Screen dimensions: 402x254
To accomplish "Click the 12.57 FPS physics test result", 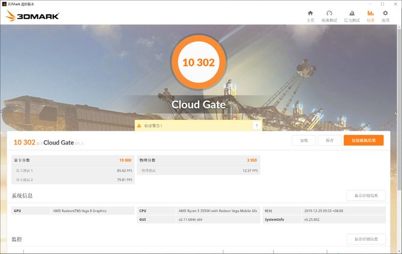I will pos(250,171).
